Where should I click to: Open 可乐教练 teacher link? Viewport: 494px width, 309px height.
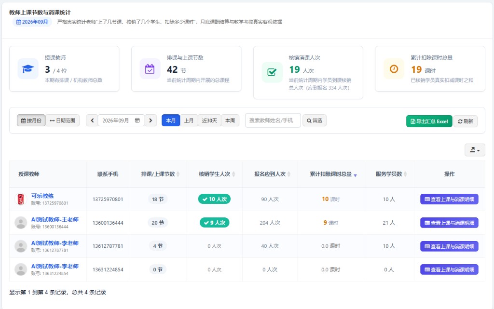[42, 196]
